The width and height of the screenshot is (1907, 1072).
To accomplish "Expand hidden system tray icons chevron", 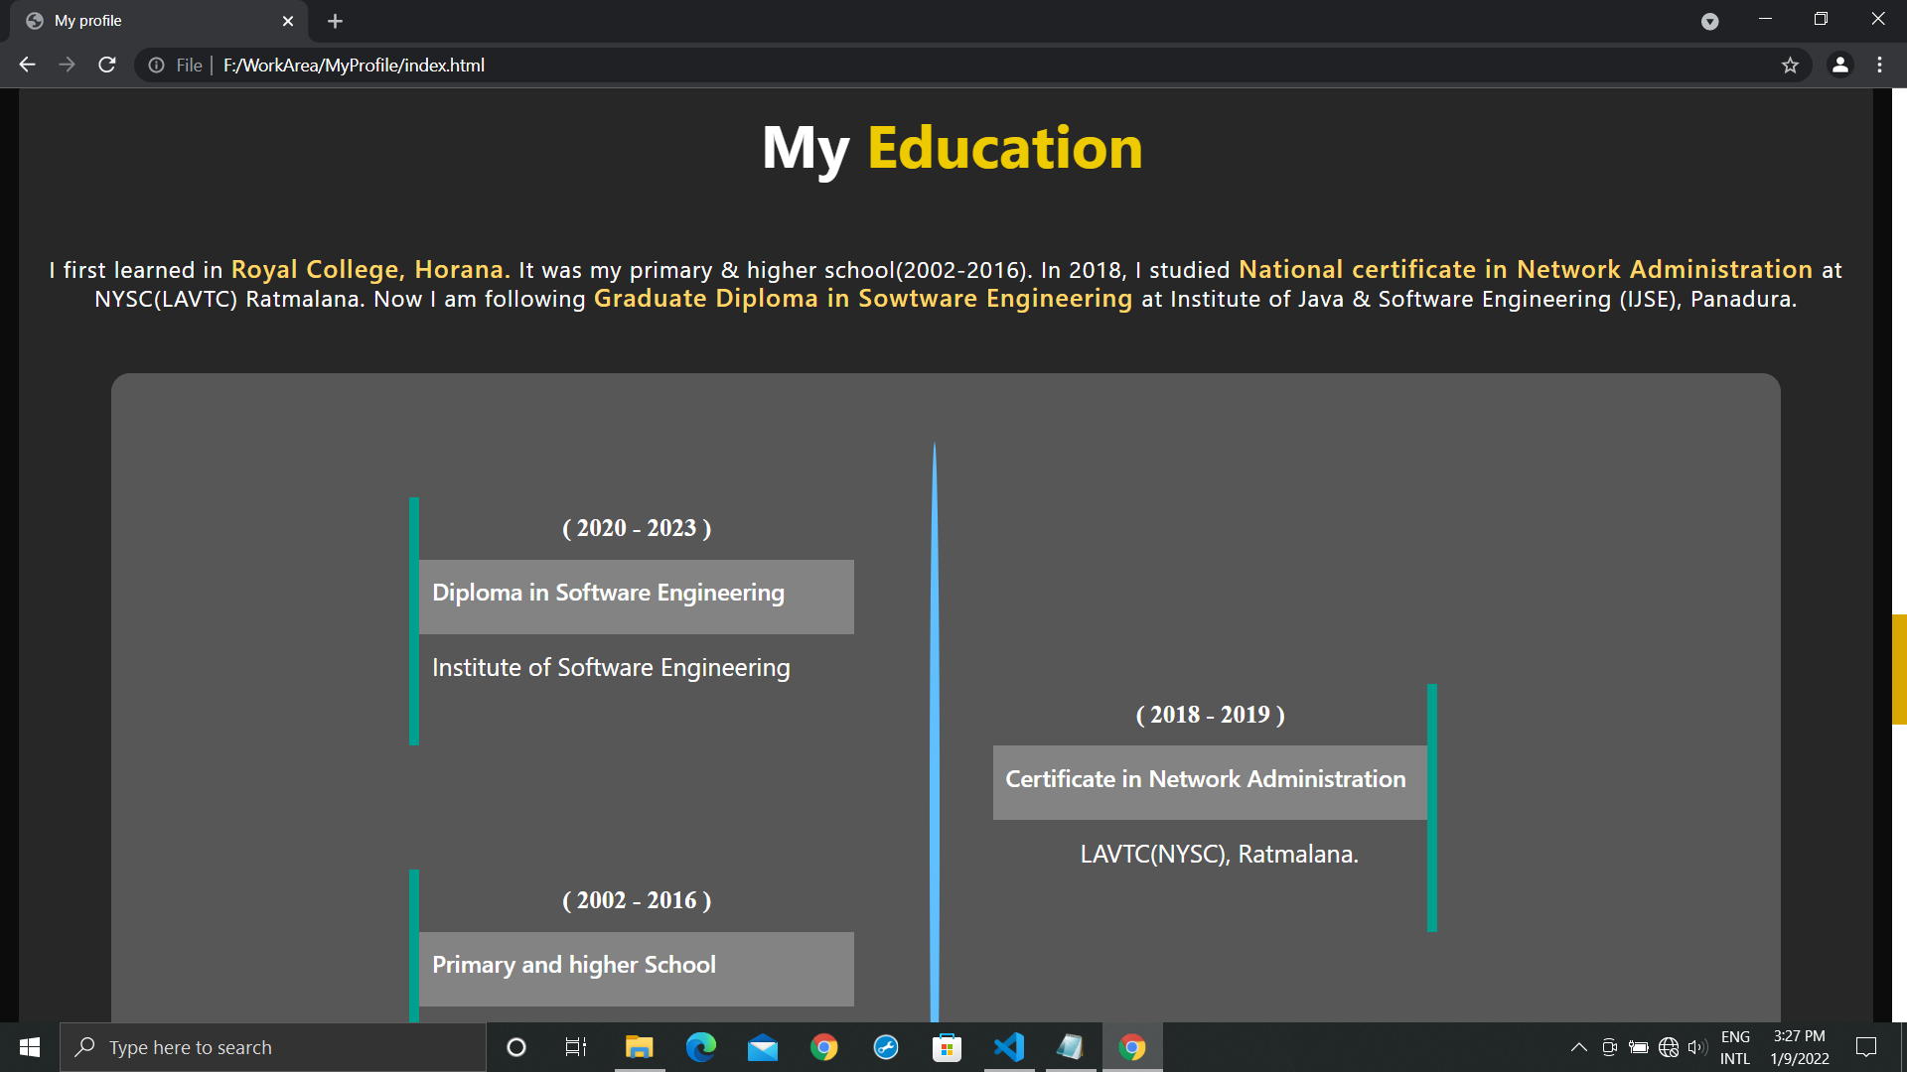I will (x=1578, y=1047).
